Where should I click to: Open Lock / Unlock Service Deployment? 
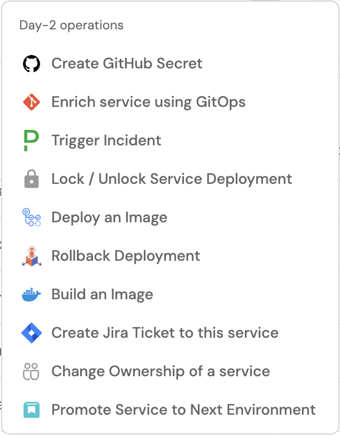(172, 179)
